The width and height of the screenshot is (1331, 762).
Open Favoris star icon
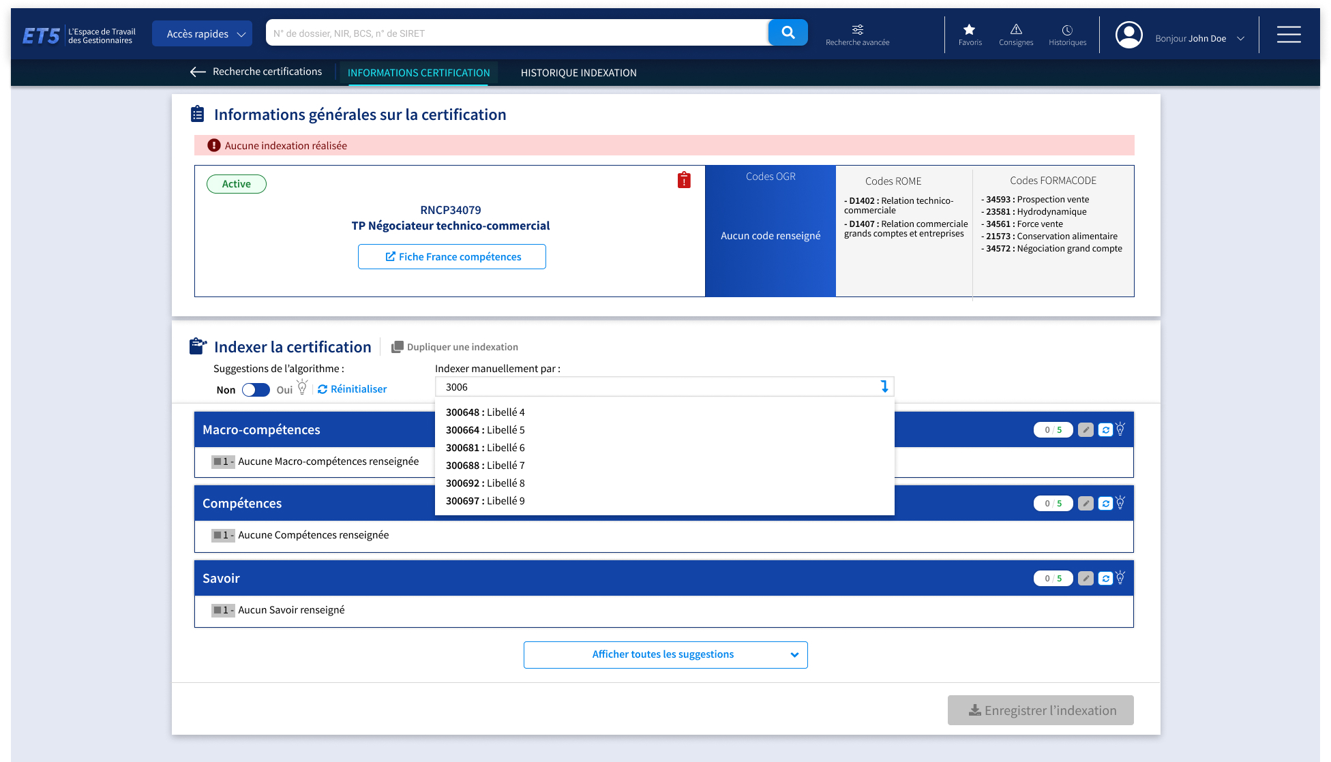(x=969, y=34)
